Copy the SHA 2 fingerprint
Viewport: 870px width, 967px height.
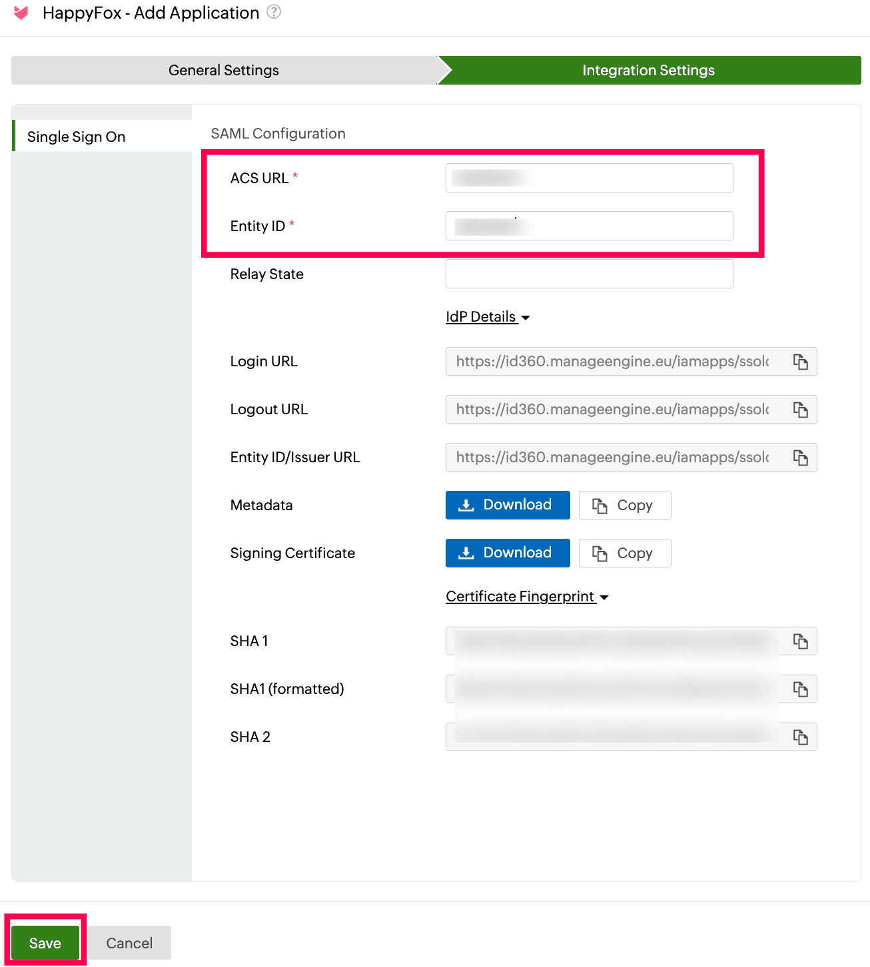pos(800,737)
